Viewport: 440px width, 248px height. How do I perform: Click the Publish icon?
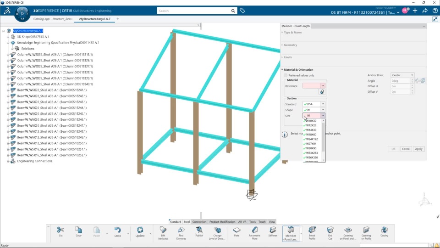(x=199, y=230)
